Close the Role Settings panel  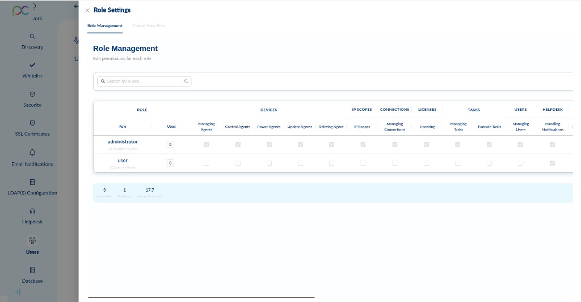click(x=87, y=10)
